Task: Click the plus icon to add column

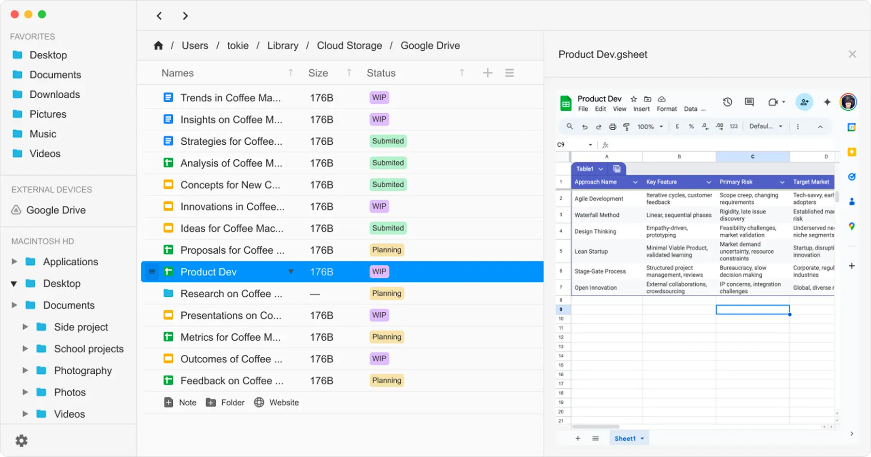Action: tap(488, 73)
